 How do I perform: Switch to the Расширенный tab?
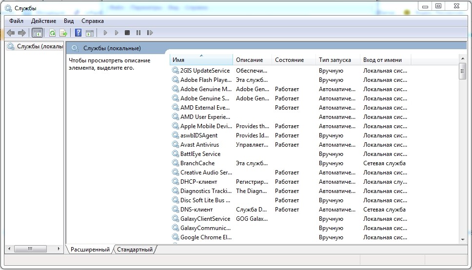90,250
